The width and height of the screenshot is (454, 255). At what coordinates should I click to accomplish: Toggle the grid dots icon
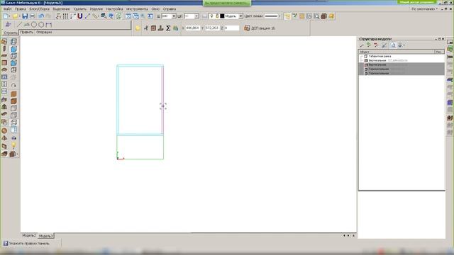click(x=66, y=16)
